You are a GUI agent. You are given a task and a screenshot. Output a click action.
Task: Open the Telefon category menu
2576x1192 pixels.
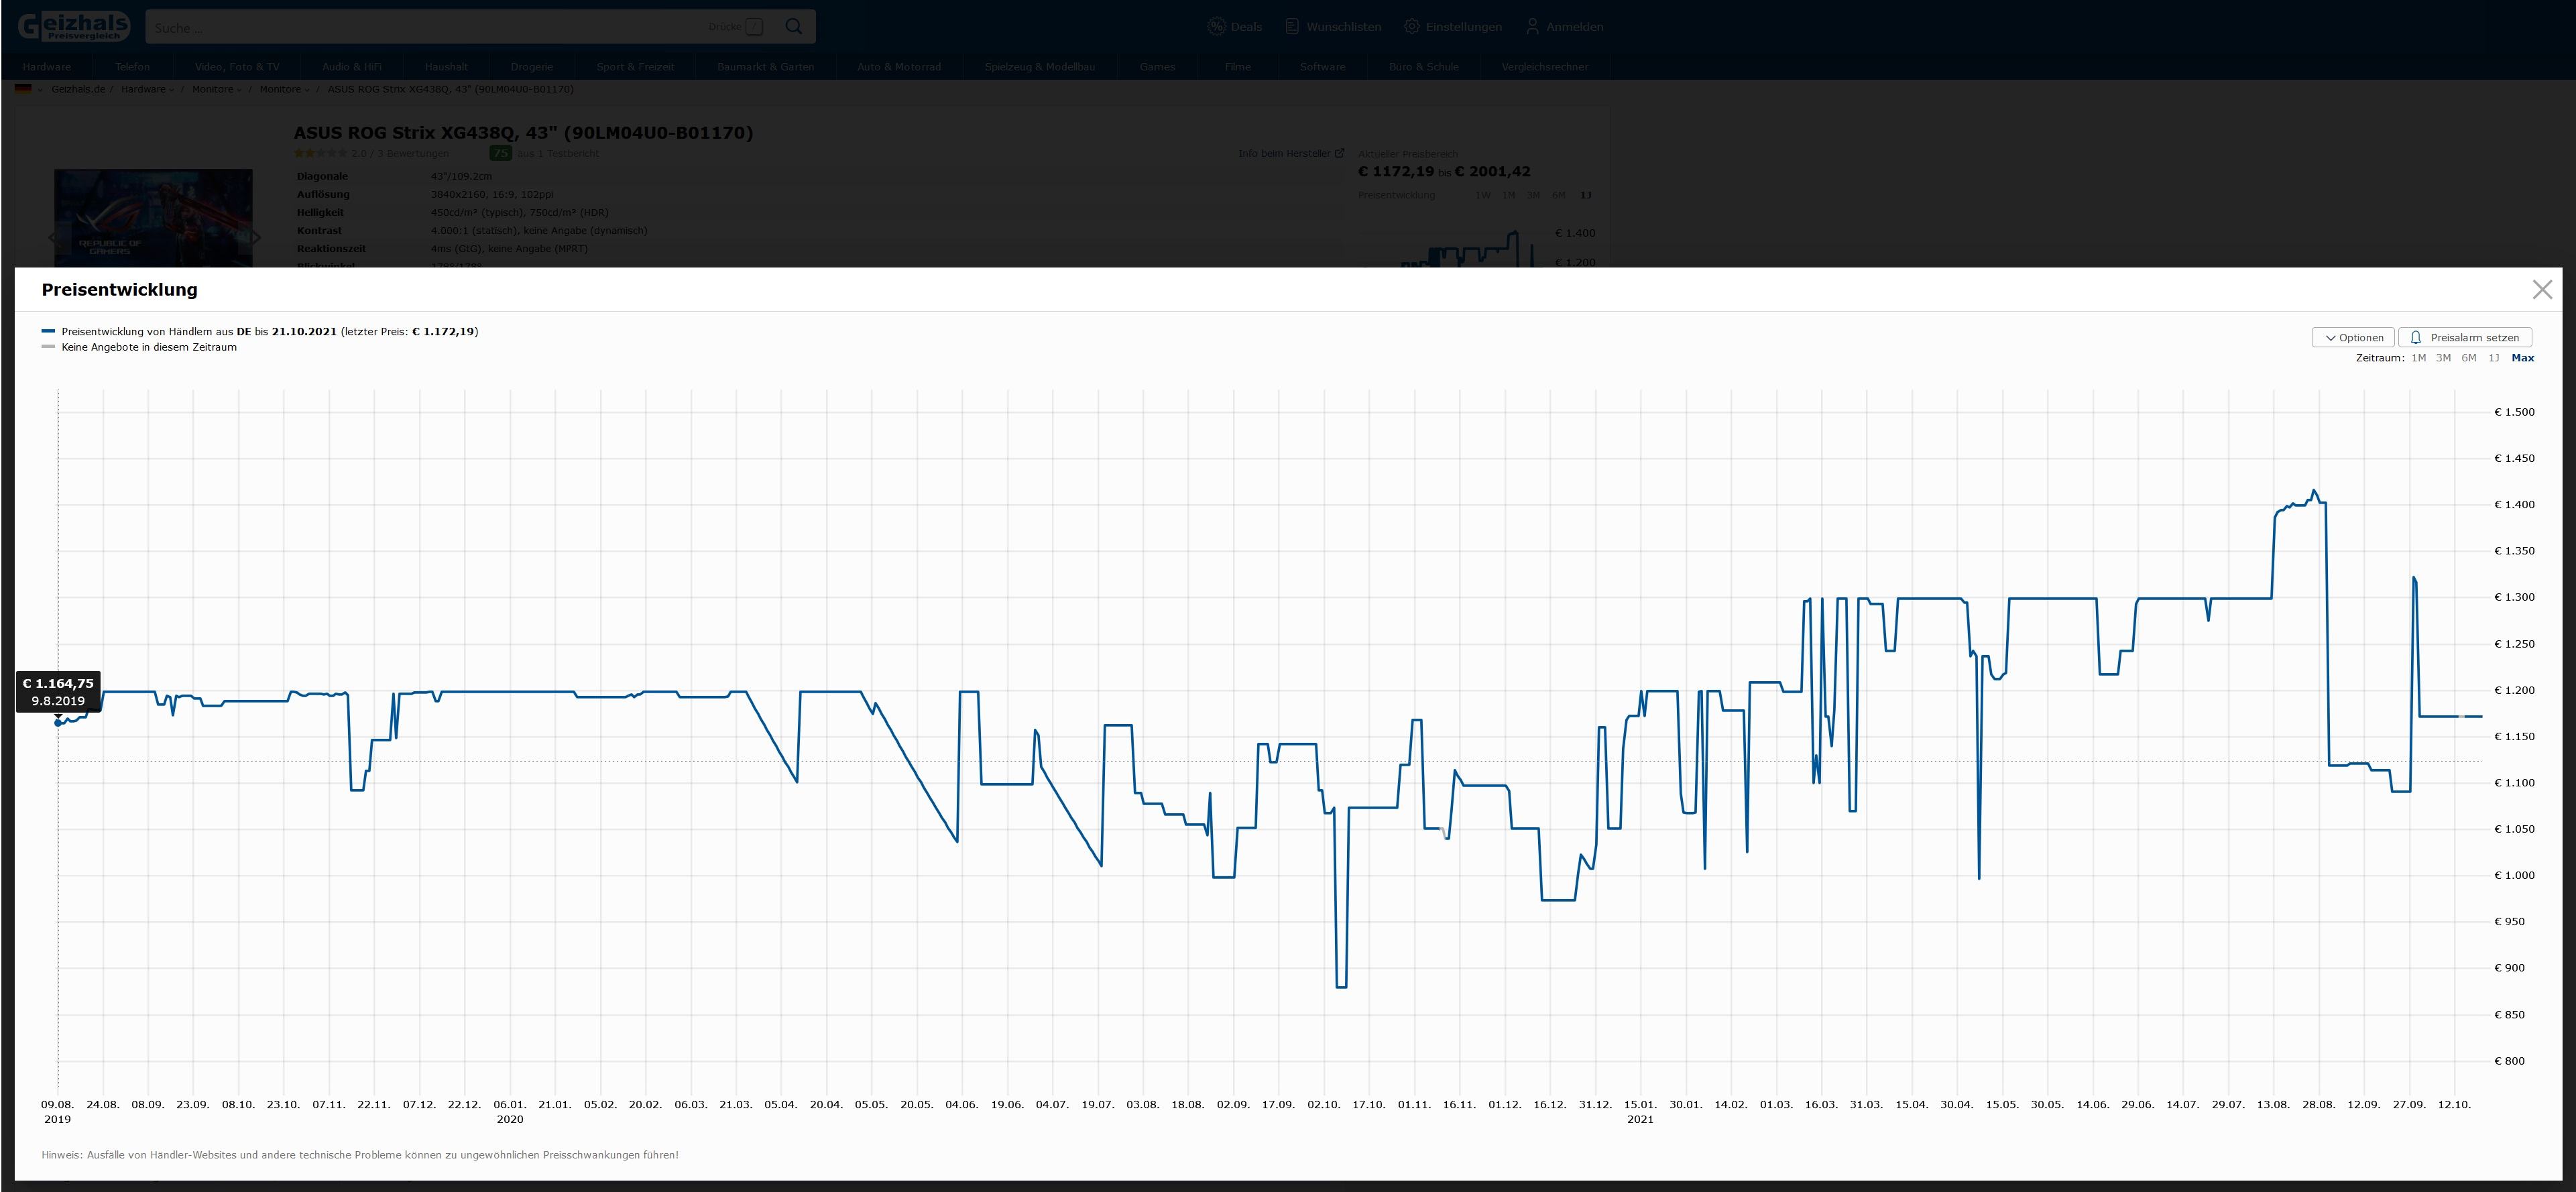click(132, 67)
